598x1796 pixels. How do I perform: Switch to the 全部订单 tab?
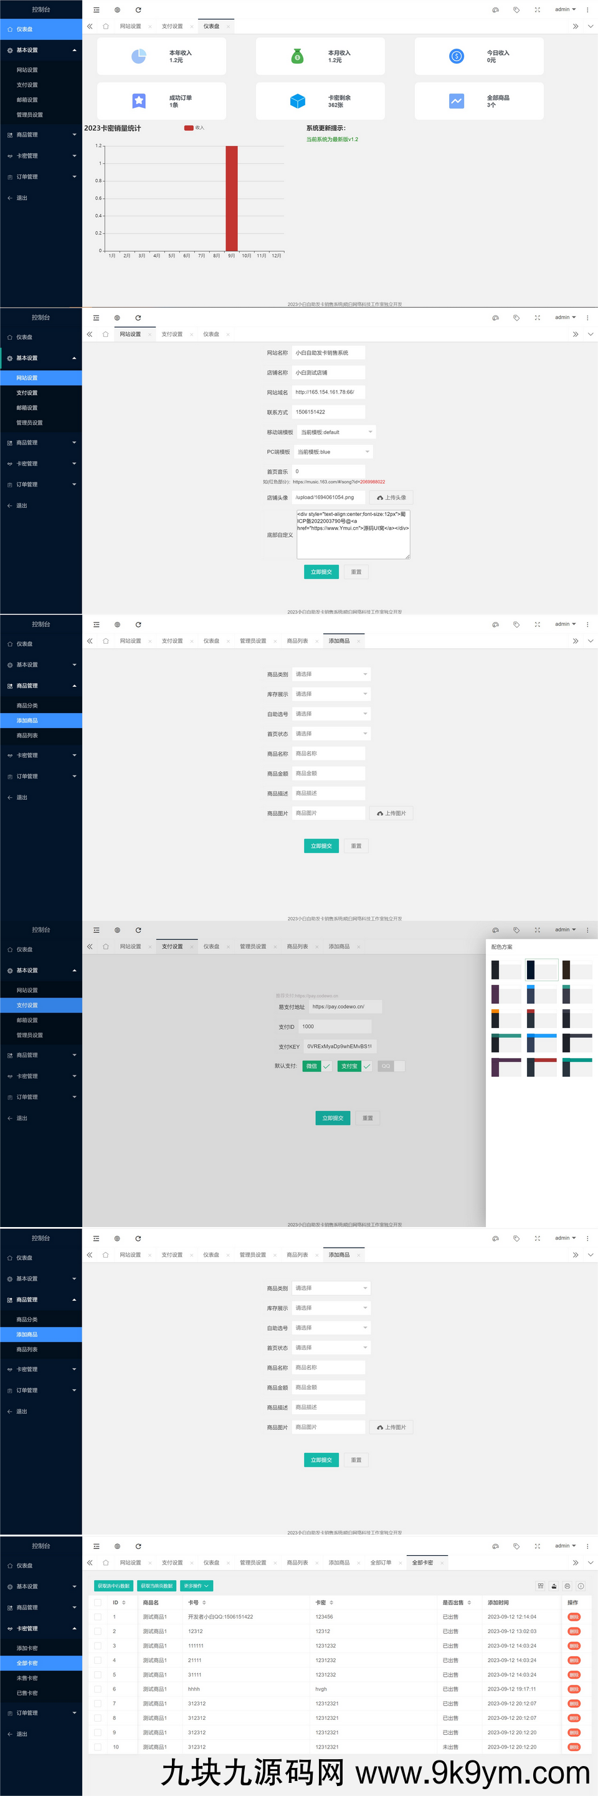coord(381,1563)
